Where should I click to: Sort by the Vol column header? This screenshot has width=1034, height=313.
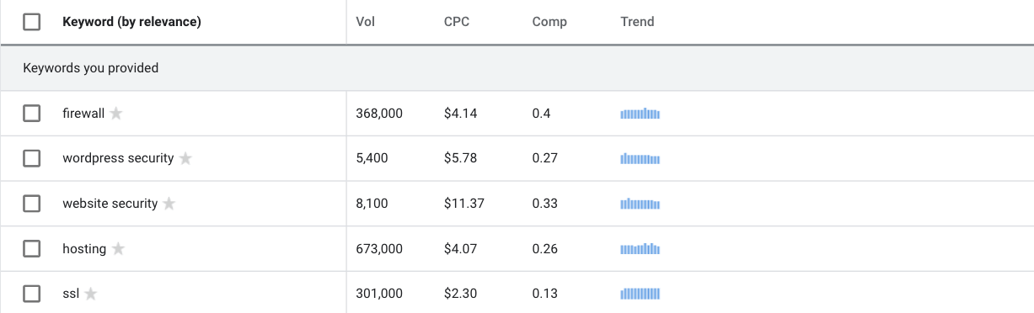click(x=366, y=22)
